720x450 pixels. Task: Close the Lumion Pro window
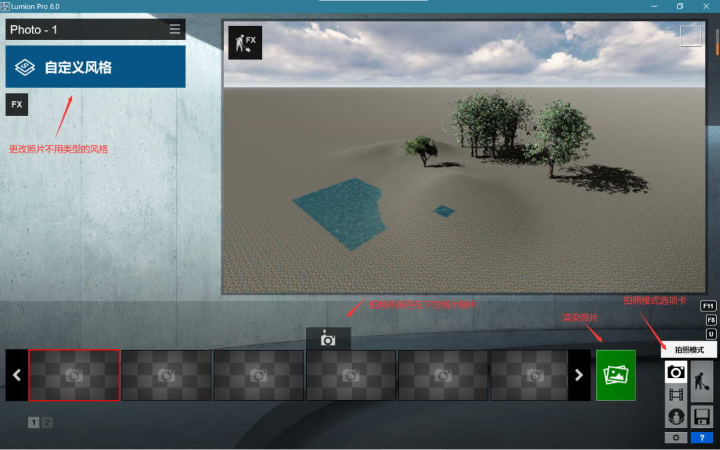tap(706, 7)
